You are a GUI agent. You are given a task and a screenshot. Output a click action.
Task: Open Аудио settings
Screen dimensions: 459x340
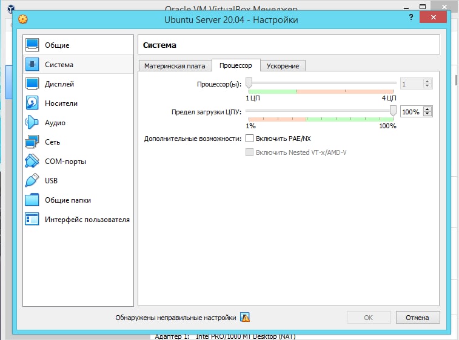78,122
